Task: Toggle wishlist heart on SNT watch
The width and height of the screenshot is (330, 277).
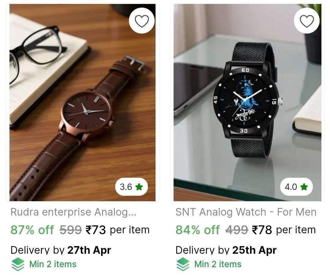Action: [x=307, y=20]
